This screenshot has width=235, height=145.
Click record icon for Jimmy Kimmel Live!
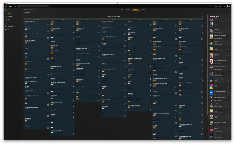[x=202, y=134]
